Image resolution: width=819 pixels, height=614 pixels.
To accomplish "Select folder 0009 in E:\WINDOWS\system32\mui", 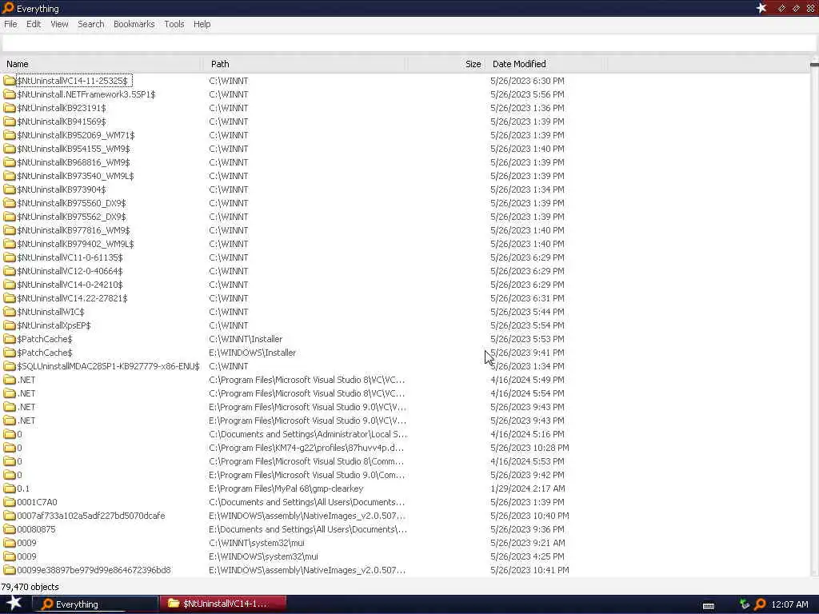I will [x=26, y=556].
